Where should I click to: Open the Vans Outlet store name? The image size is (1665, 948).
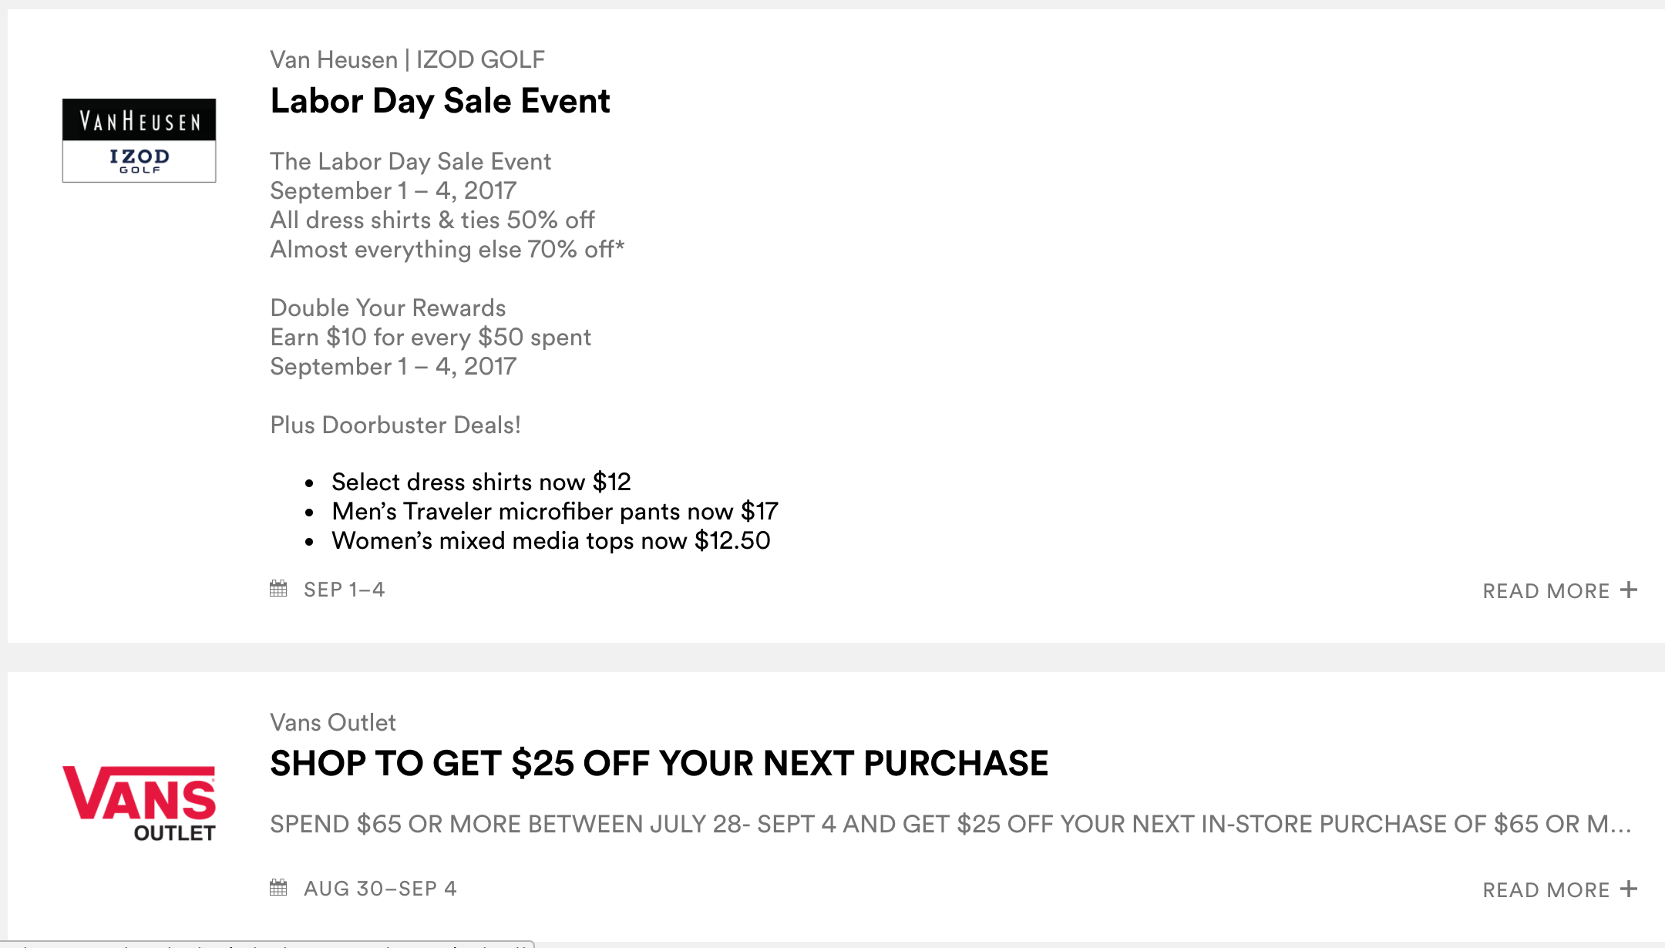pos(332,722)
